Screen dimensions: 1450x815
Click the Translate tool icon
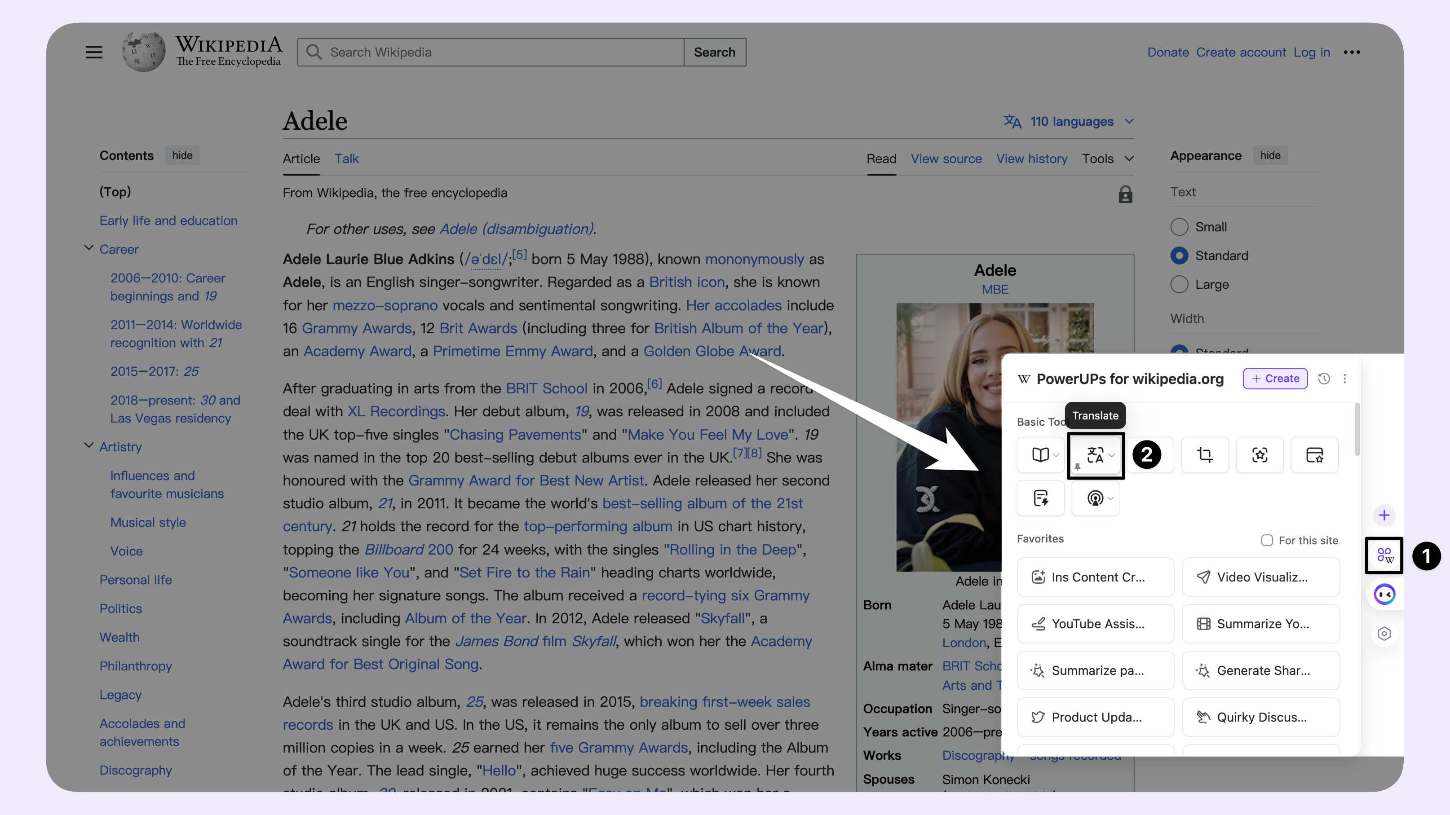[x=1096, y=455]
